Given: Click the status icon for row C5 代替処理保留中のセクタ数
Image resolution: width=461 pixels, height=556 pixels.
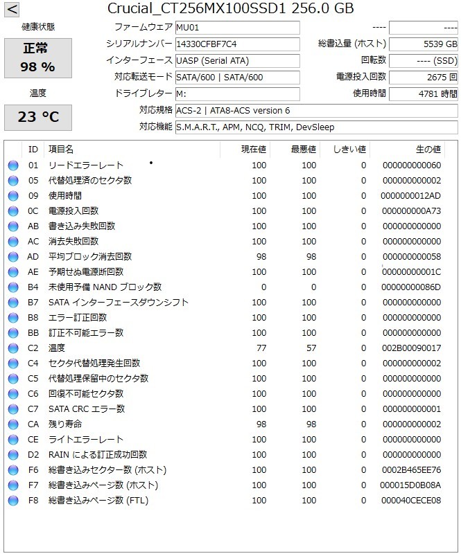Looking at the screenshot, I should point(13,379).
